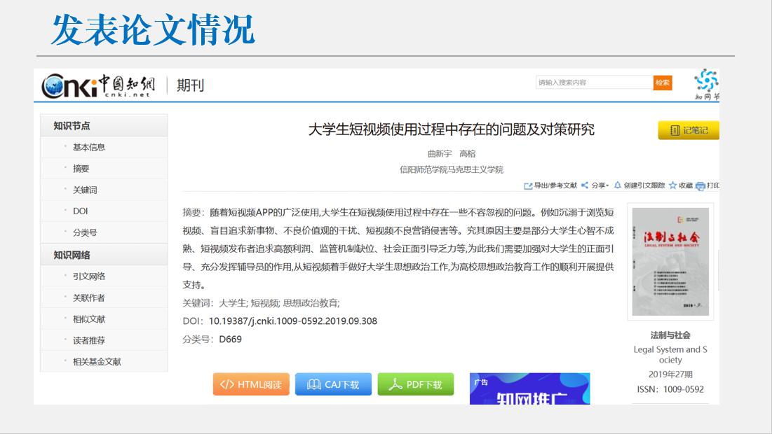Click the 知网节 logo icon
The width and height of the screenshot is (772, 434).
click(x=706, y=84)
